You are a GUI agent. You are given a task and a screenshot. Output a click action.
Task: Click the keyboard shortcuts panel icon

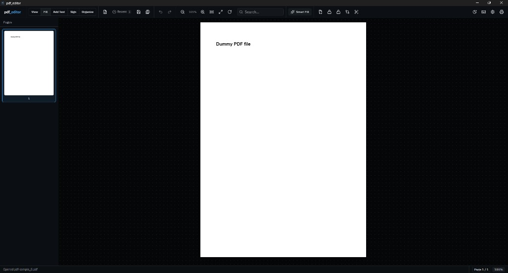pos(484,12)
